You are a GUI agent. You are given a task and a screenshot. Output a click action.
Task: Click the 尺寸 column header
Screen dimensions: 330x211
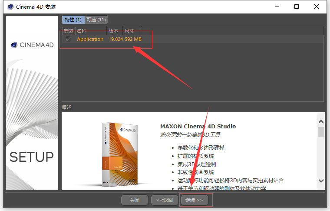tap(132, 31)
